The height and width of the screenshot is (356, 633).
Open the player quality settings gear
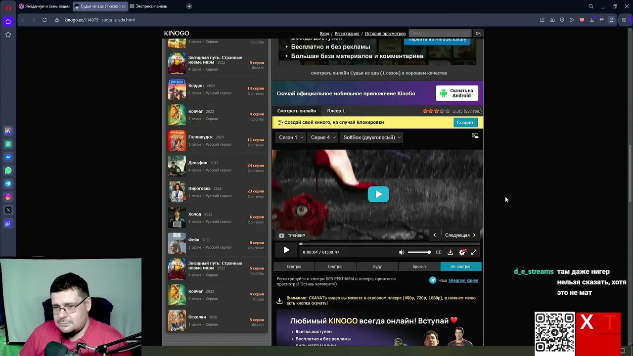pos(462,252)
